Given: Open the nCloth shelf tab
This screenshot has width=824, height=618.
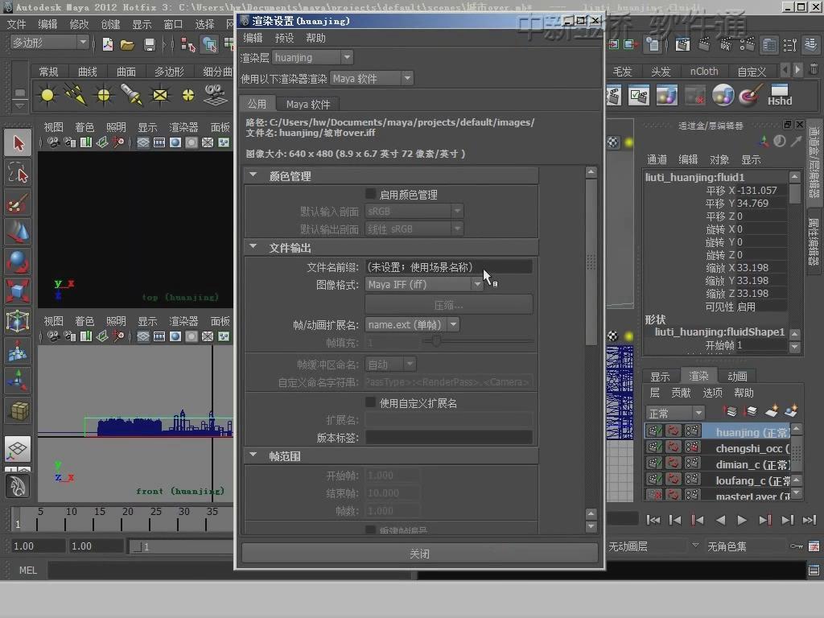Looking at the screenshot, I should (703, 72).
